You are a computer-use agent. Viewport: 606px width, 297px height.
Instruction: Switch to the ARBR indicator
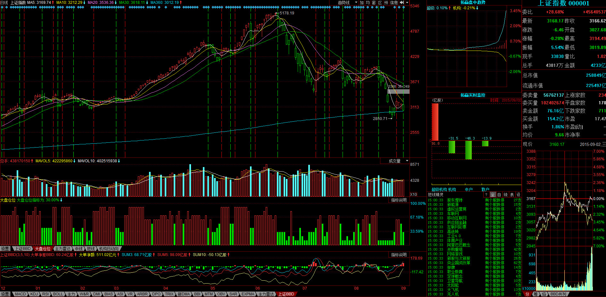(142, 294)
